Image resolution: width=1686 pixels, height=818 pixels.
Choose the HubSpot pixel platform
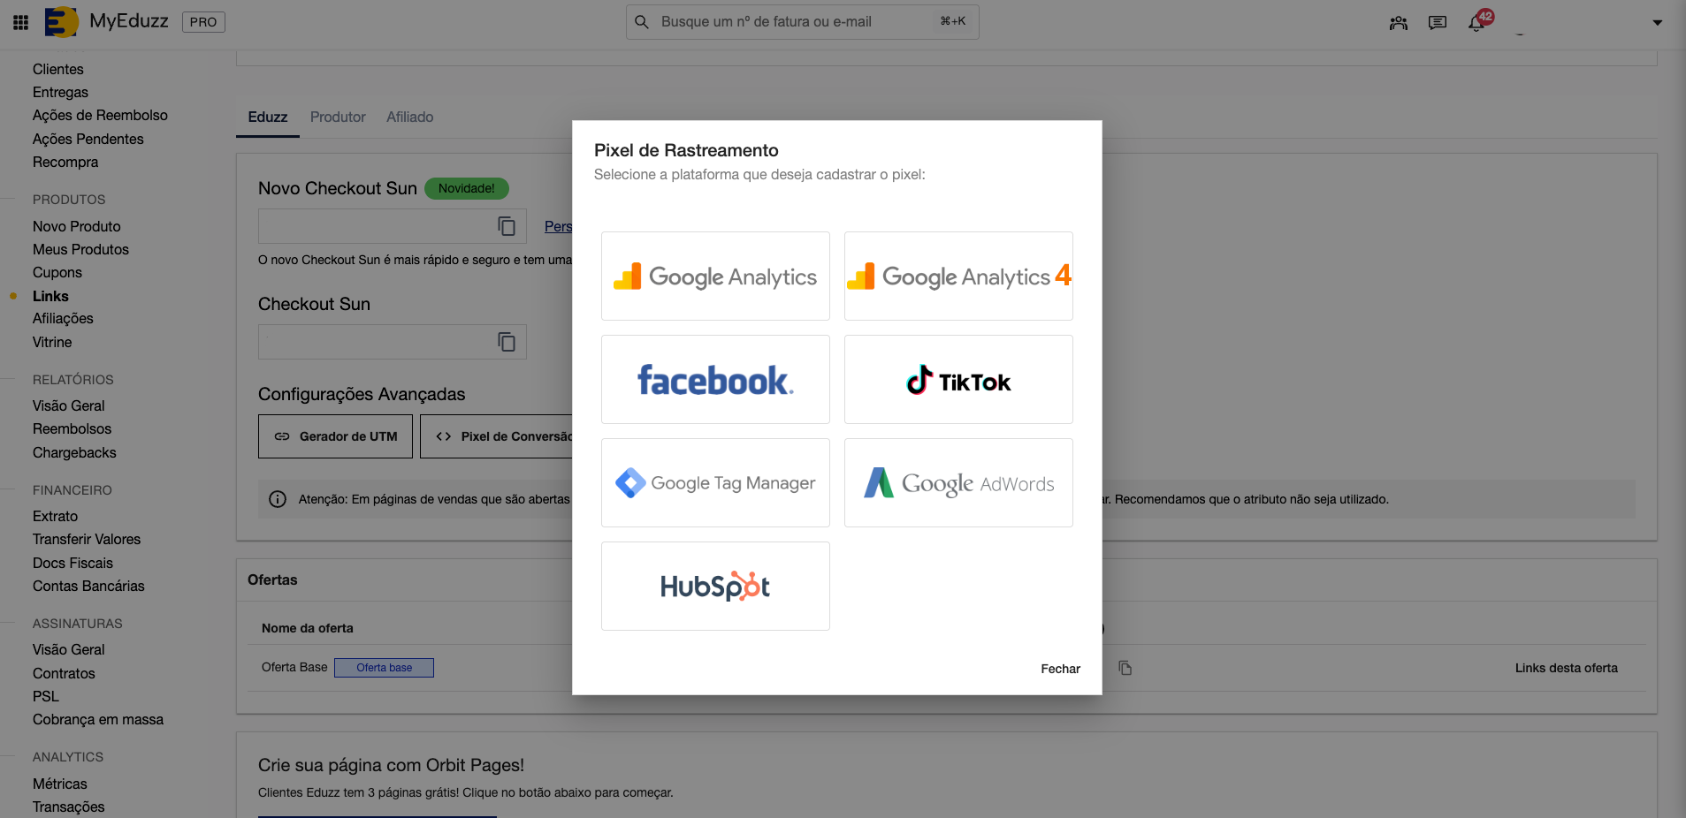(x=715, y=587)
